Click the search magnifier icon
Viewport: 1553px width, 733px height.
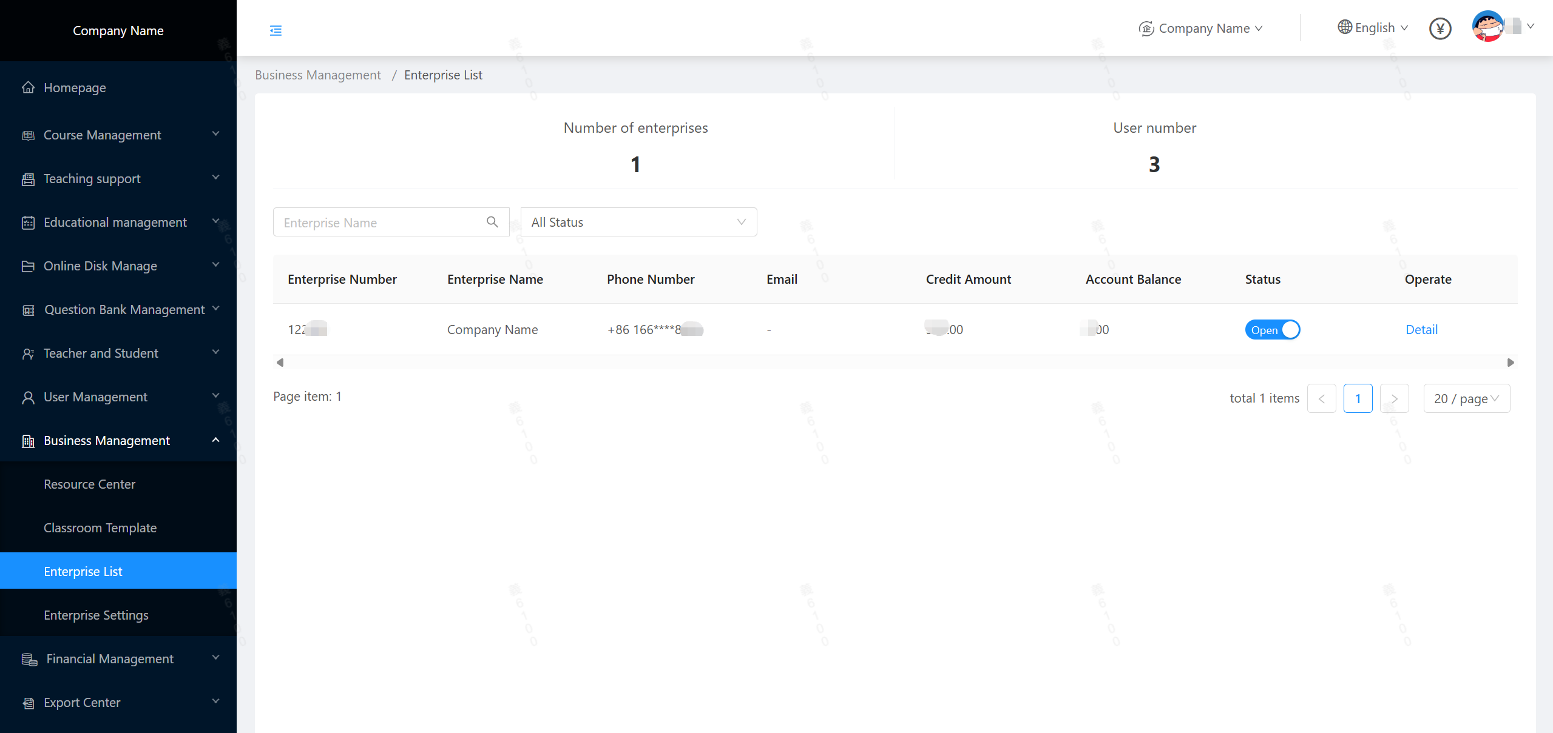(492, 222)
